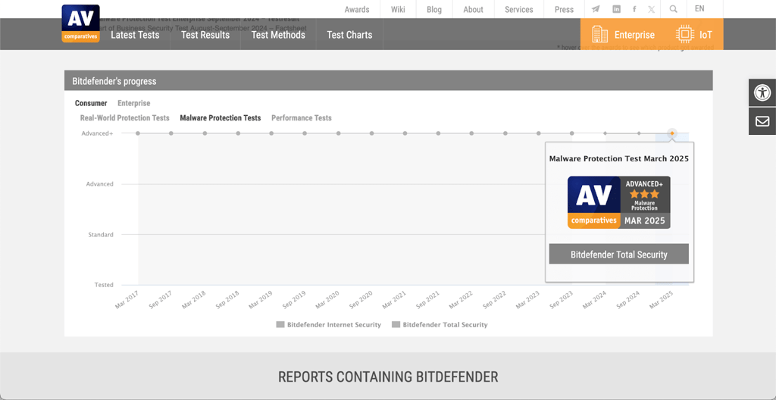The height and width of the screenshot is (400, 776).
Task: Select the Mar 2022 chart data point
Action: [471, 133]
